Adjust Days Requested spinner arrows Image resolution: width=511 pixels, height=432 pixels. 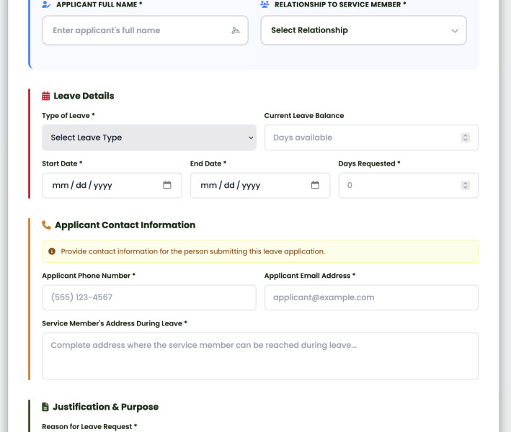click(x=465, y=185)
